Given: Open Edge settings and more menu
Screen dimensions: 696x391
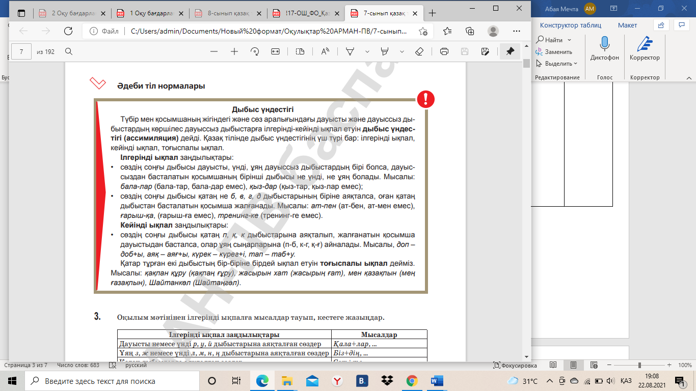Looking at the screenshot, I should 516,31.
